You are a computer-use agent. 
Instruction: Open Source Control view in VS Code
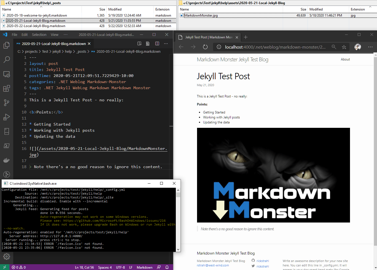pyautogui.click(x=7, y=103)
